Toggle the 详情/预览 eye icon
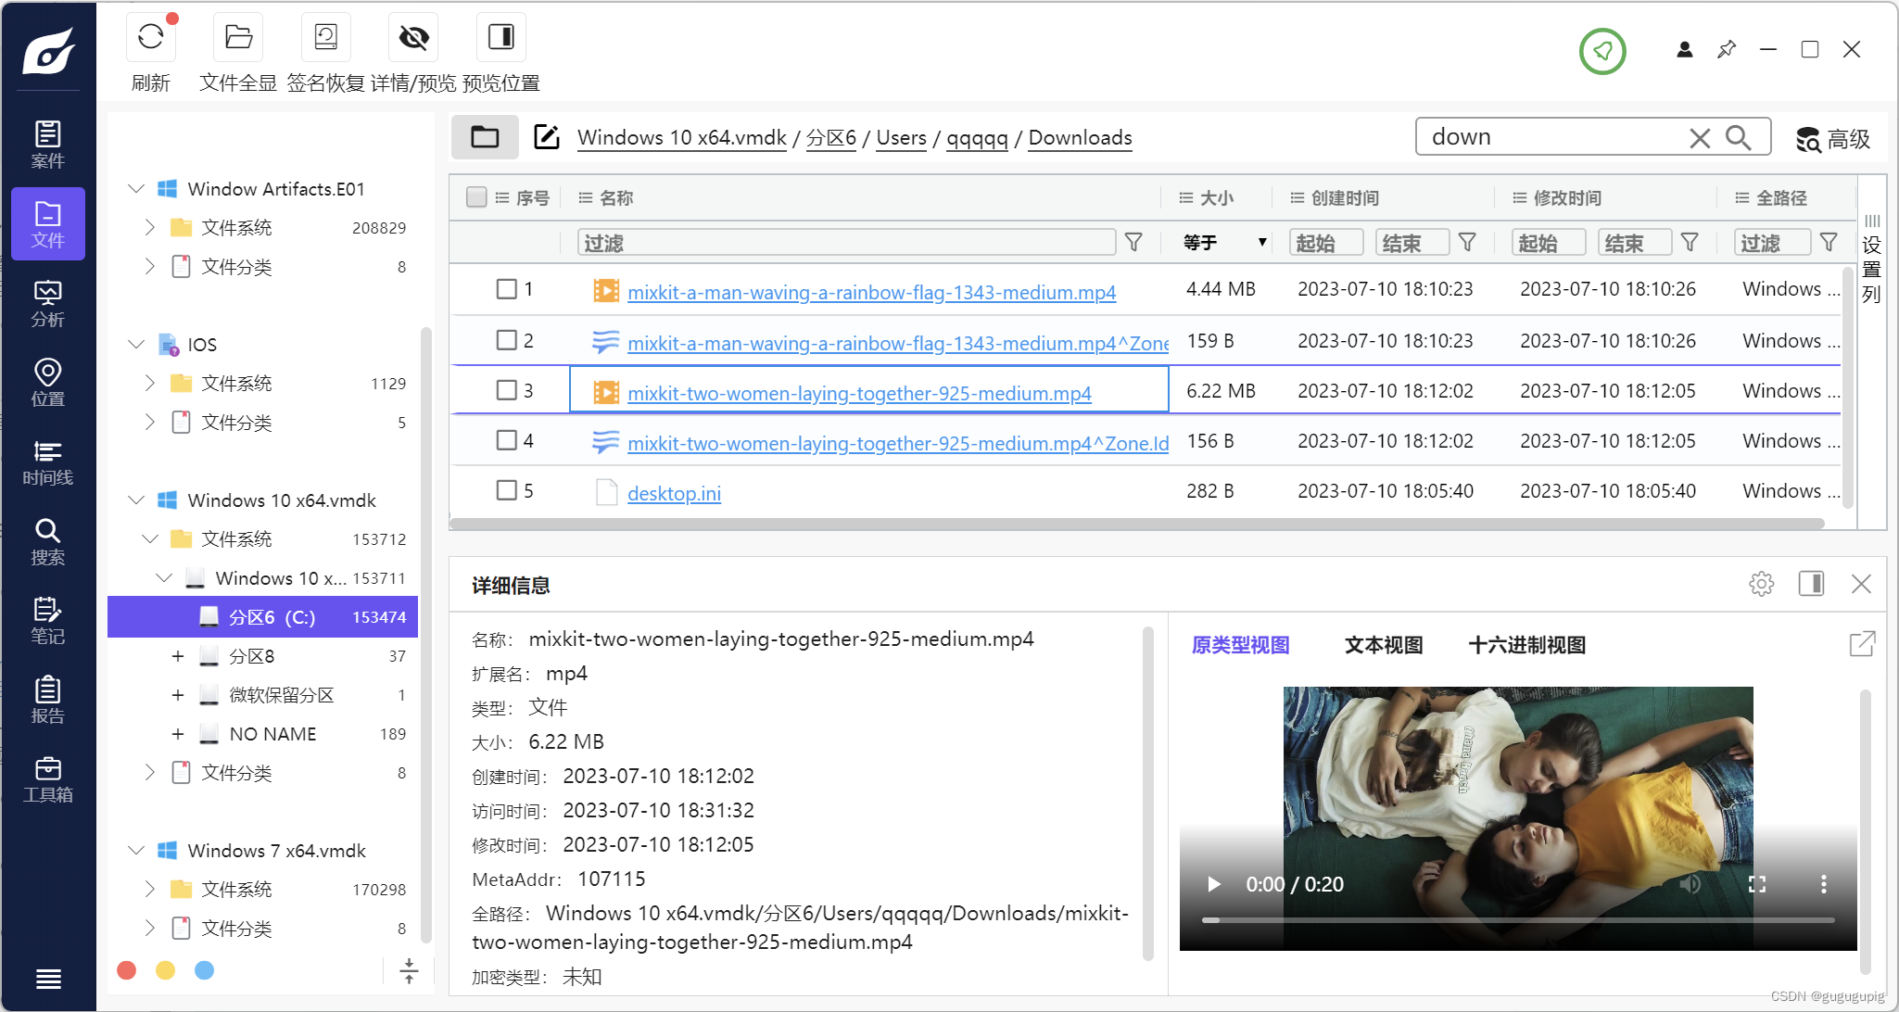 pyautogui.click(x=413, y=38)
